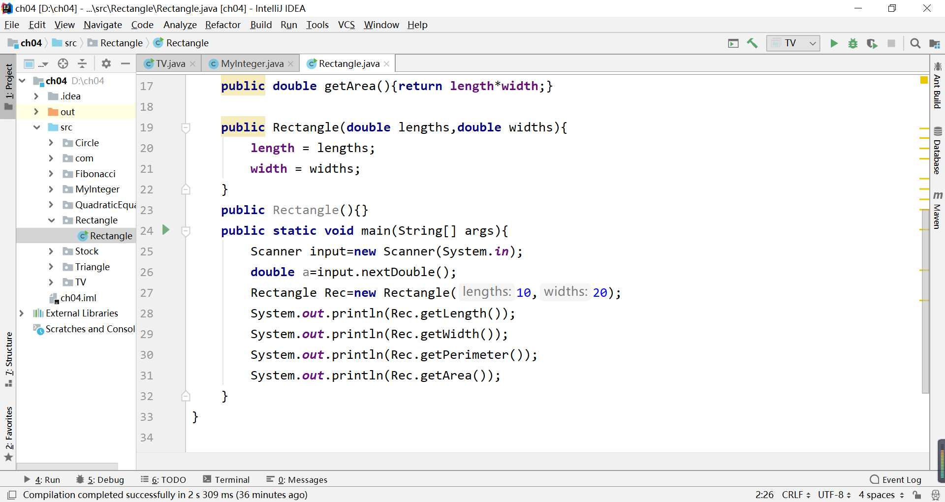Screen dimensions: 945x502
Task: Change line separator CRLF in status bar
Action: click(x=796, y=495)
